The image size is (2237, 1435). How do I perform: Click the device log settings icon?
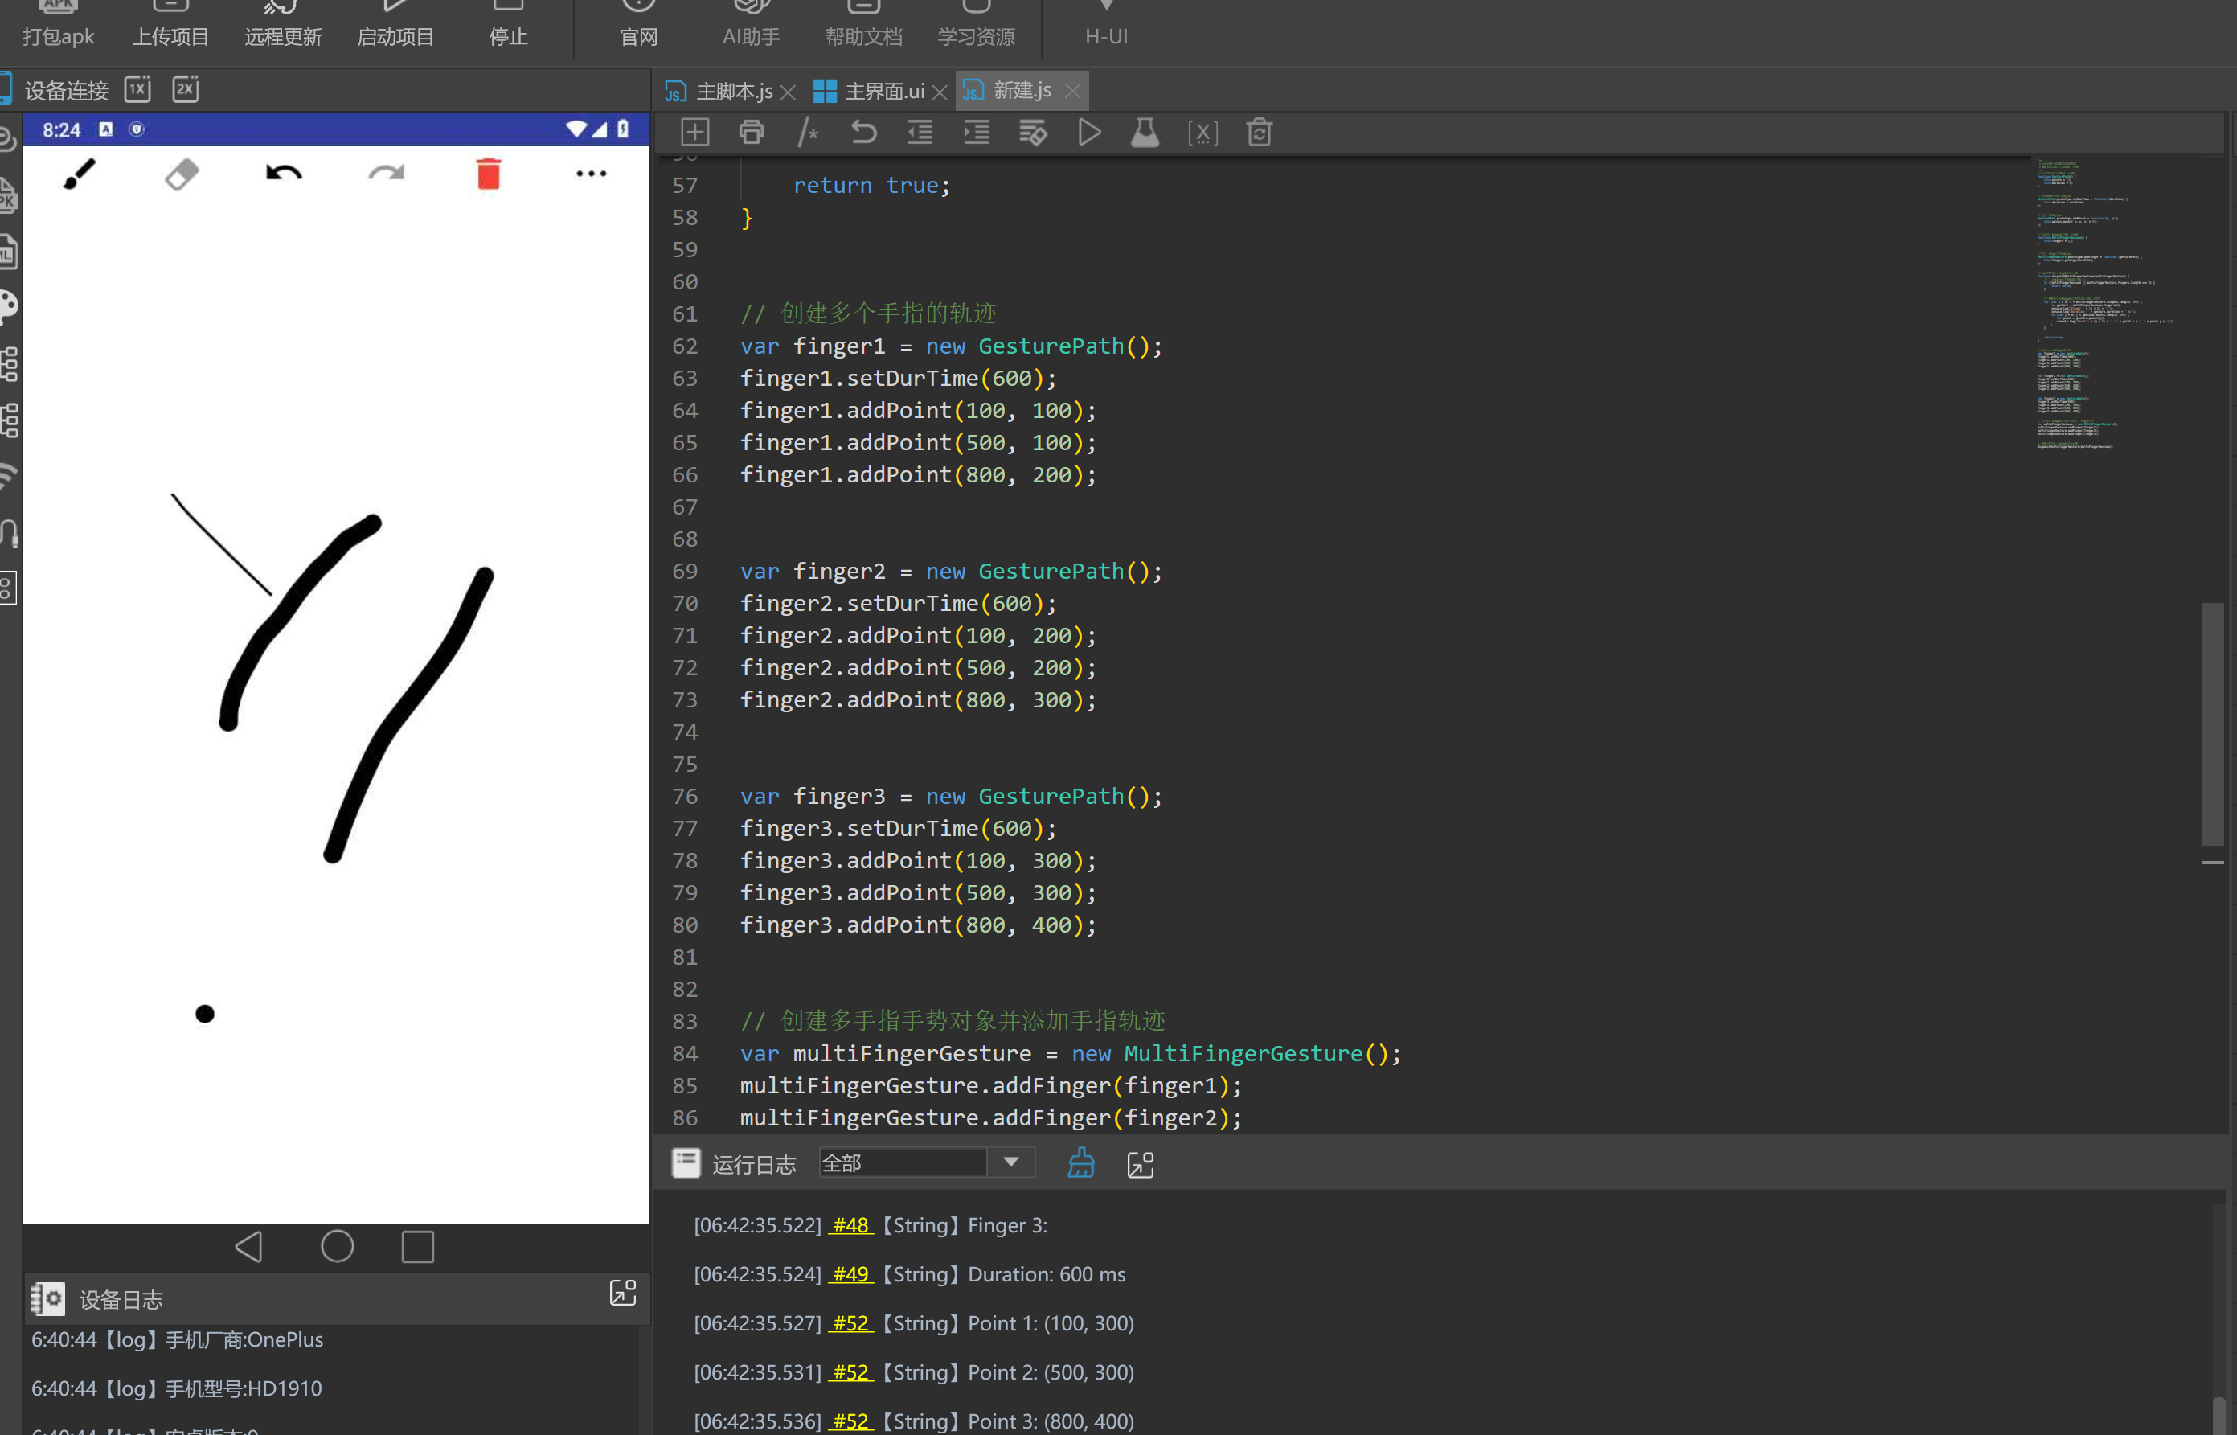(x=47, y=1299)
